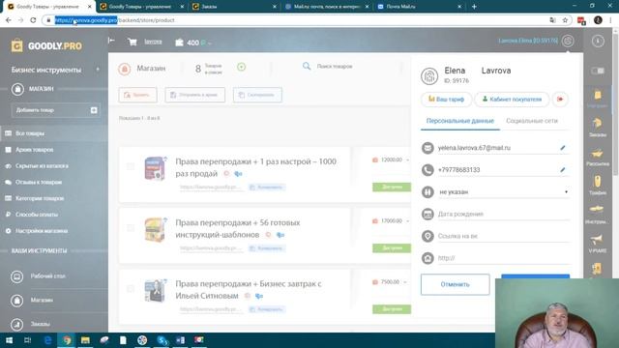Open Отзывы к товарам in the sidebar
This screenshot has width=619, height=348.
(x=39, y=182)
